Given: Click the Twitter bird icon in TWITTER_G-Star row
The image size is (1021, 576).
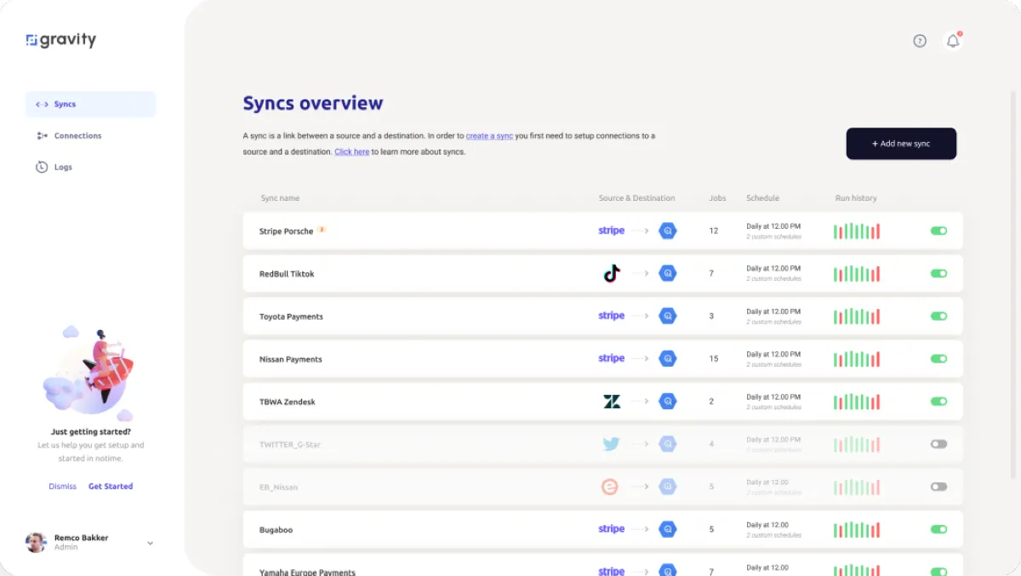Looking at the screenshot, I should coord(611,444).
